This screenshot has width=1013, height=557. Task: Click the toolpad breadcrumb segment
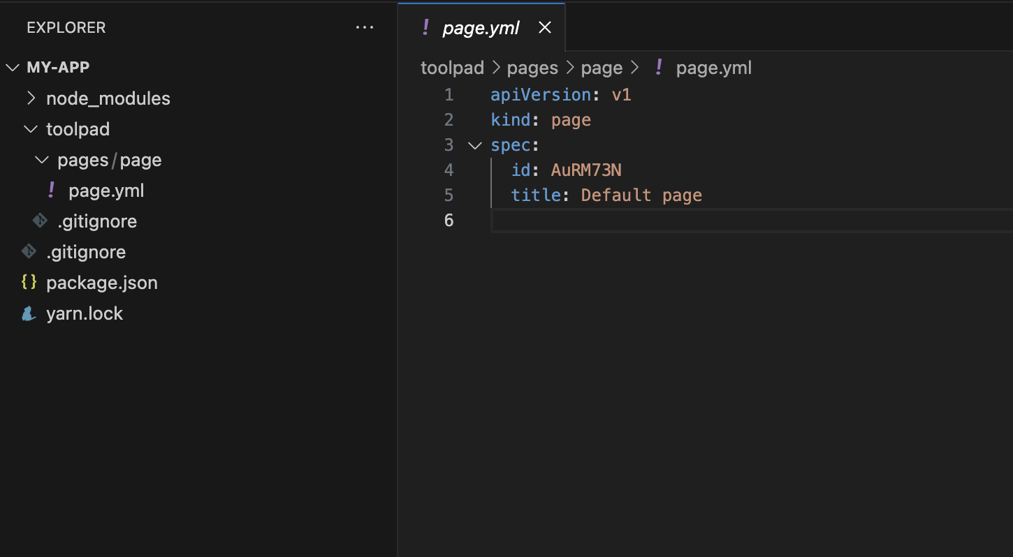[452, 68]
